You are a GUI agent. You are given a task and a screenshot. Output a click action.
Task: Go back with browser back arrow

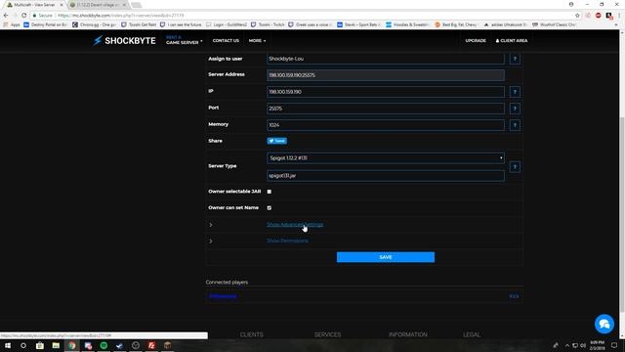point(6,16)
